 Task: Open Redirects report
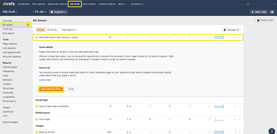pos(7,80)
